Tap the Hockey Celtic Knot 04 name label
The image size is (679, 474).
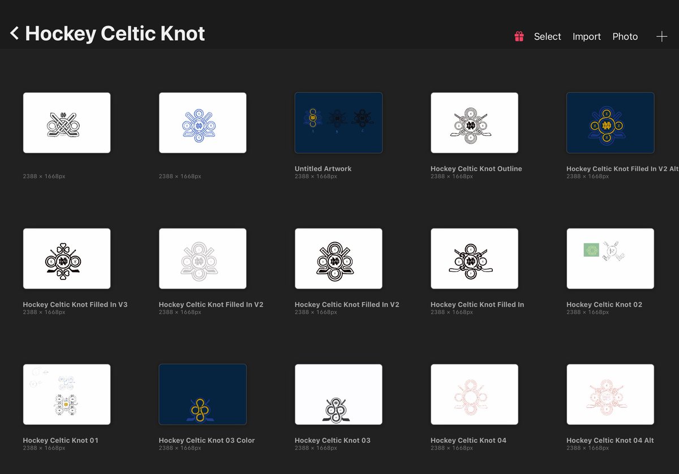click(x=469, y=440)
